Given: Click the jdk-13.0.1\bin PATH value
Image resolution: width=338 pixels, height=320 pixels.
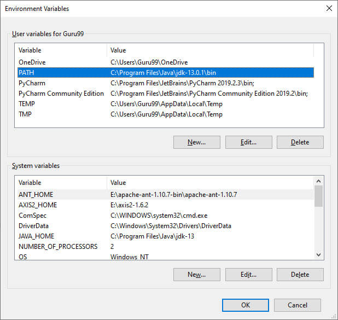Looking at the screenshot, I should pos(163,73).
